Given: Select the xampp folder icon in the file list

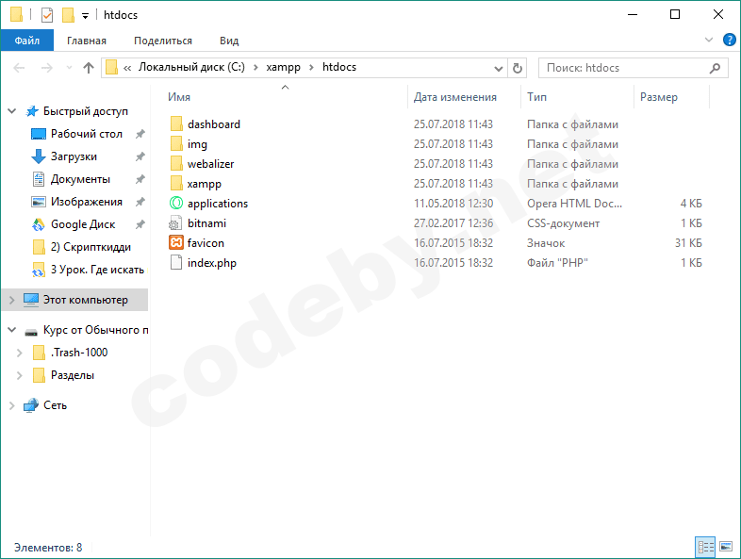Looking at the screenshot, I should pyautogui.click(x=176, y=183).
